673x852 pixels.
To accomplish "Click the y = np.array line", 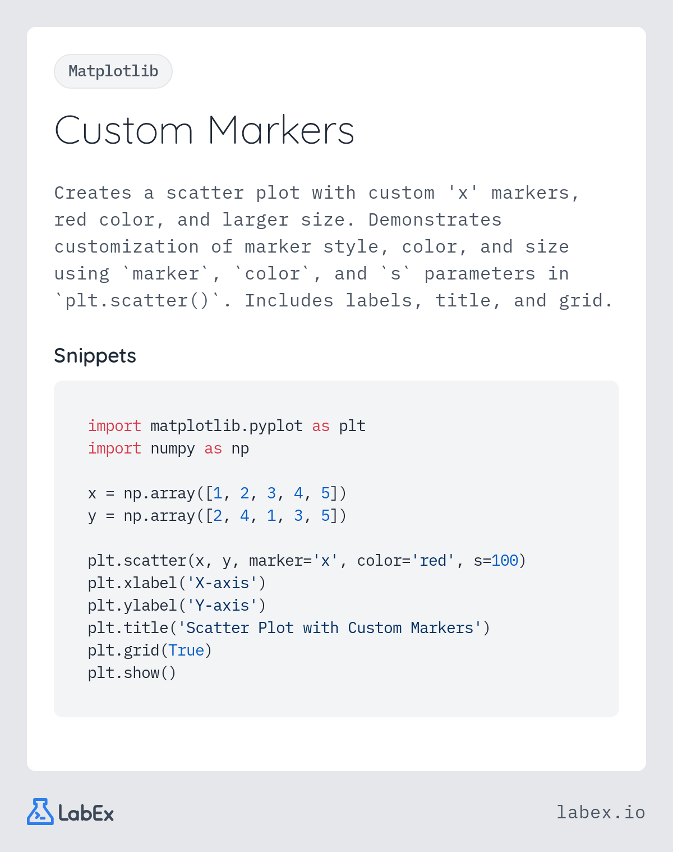I will pos(217,516).
